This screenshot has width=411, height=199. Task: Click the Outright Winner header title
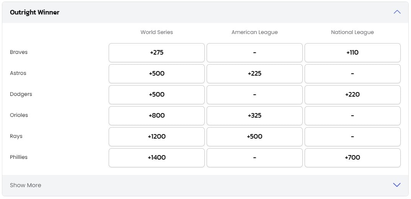[x=34, y=12]
